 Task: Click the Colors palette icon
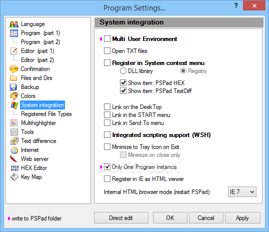14,96
